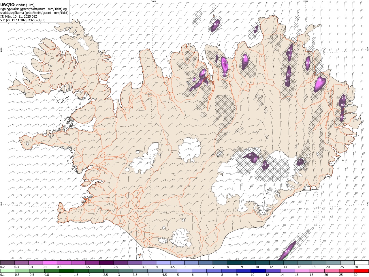
Task: Click the Mýrdalsjökull glacier near the south coast
Action: tap(181, 239)
